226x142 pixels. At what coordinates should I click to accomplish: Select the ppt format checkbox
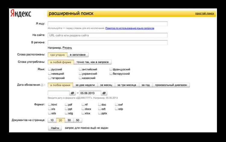point(66,109)
